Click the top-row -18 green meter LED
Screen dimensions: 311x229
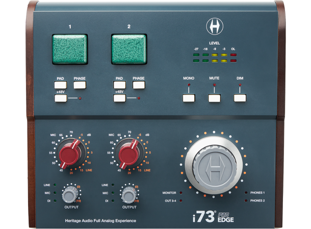click(205, 55)
